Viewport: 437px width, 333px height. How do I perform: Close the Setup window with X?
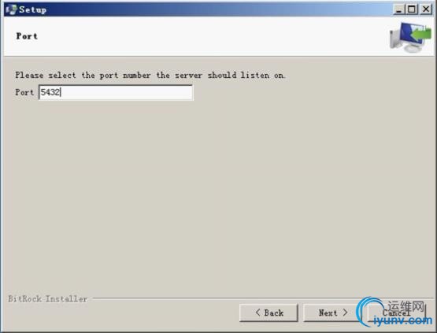(425, 9)
